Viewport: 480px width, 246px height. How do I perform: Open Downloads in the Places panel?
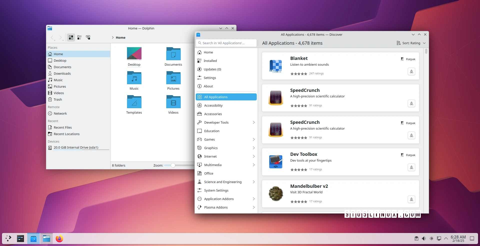click(x=62, y=73)
